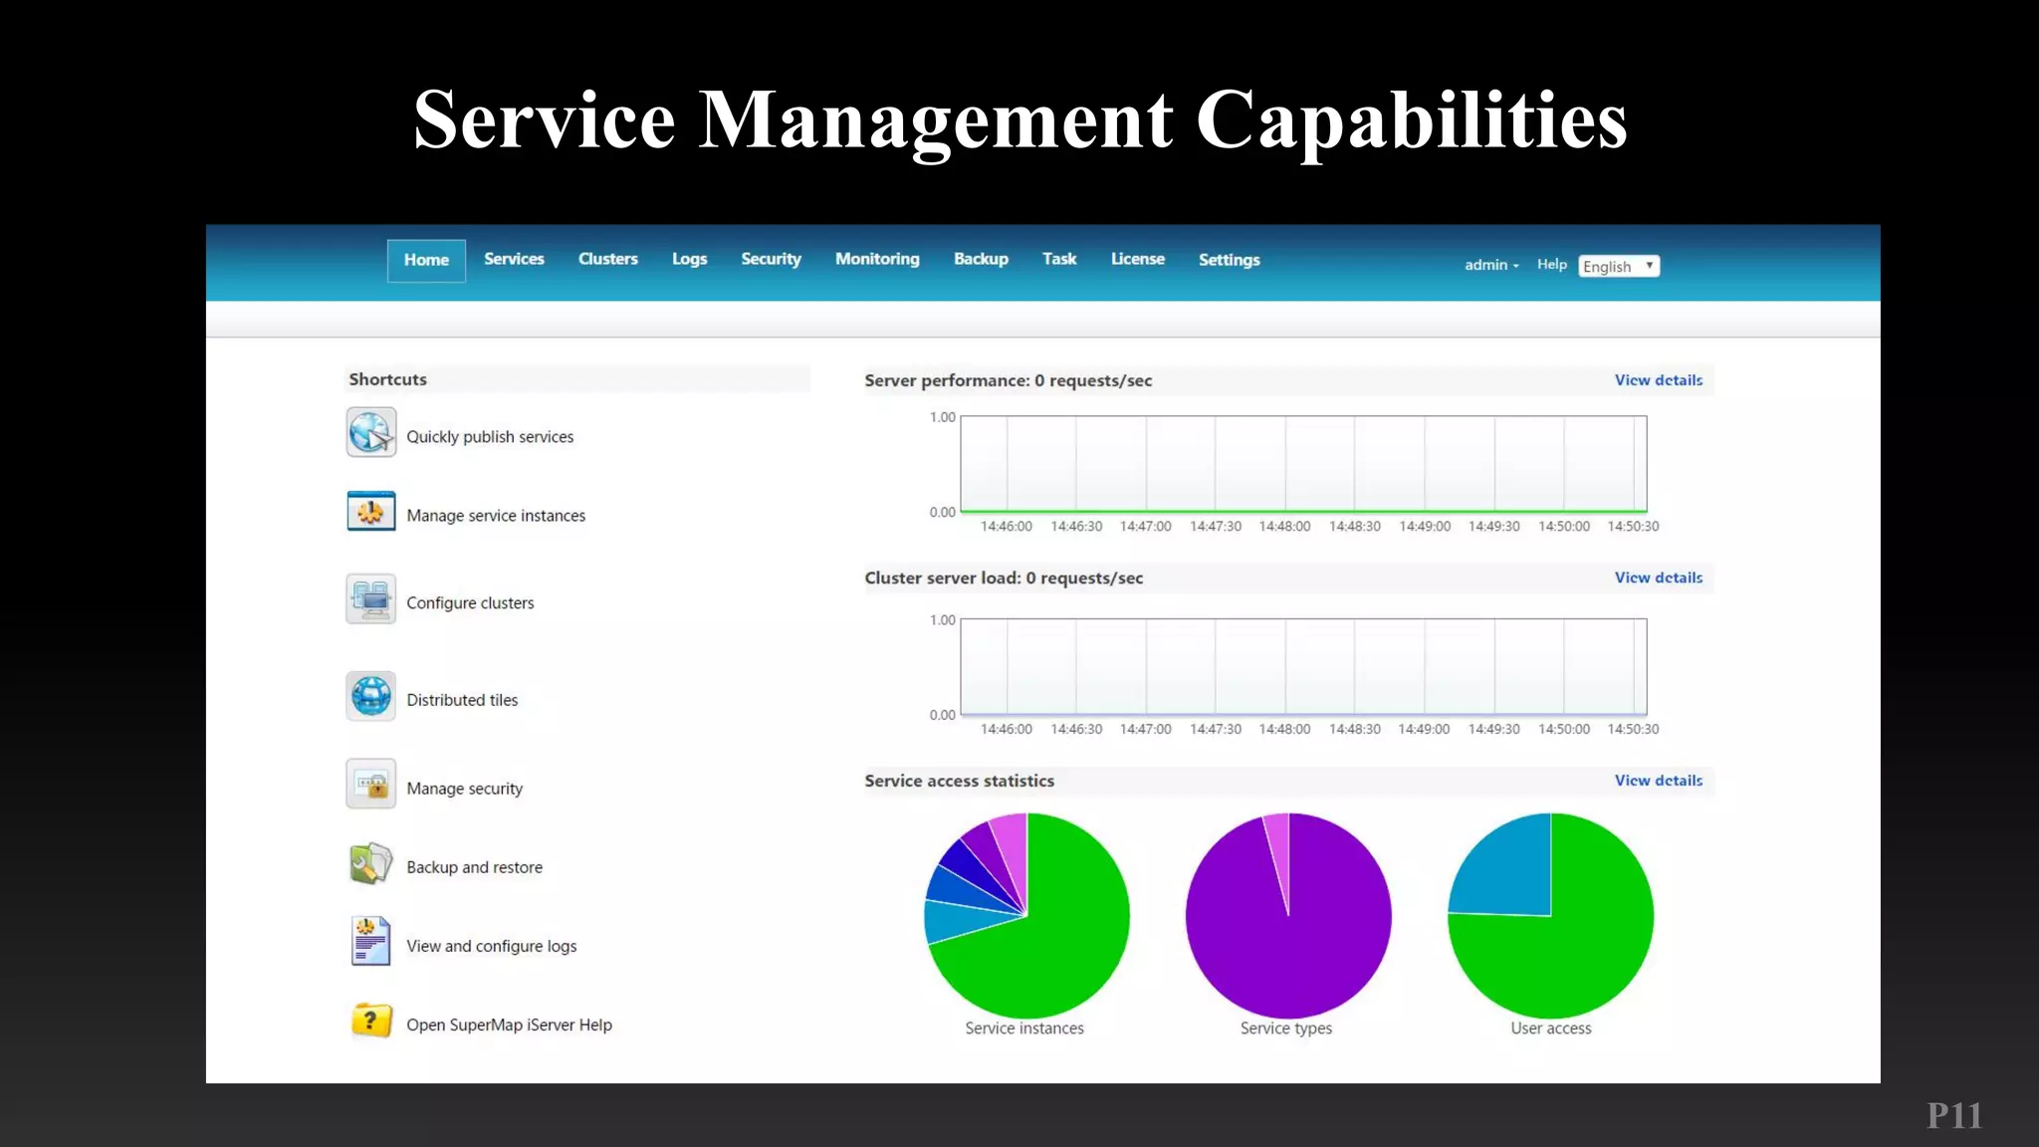The height and width of the screenshot is (1147, 2039).
Task: Open Backup and restore link
Action: pos(474,867)
